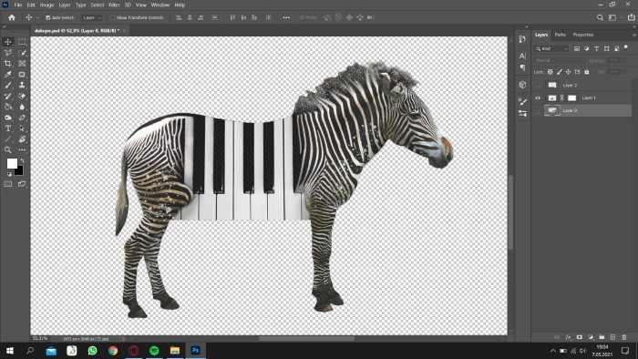Screen dimensions: 638x359
Task: Select the Move tool
Action: point(7,42)
